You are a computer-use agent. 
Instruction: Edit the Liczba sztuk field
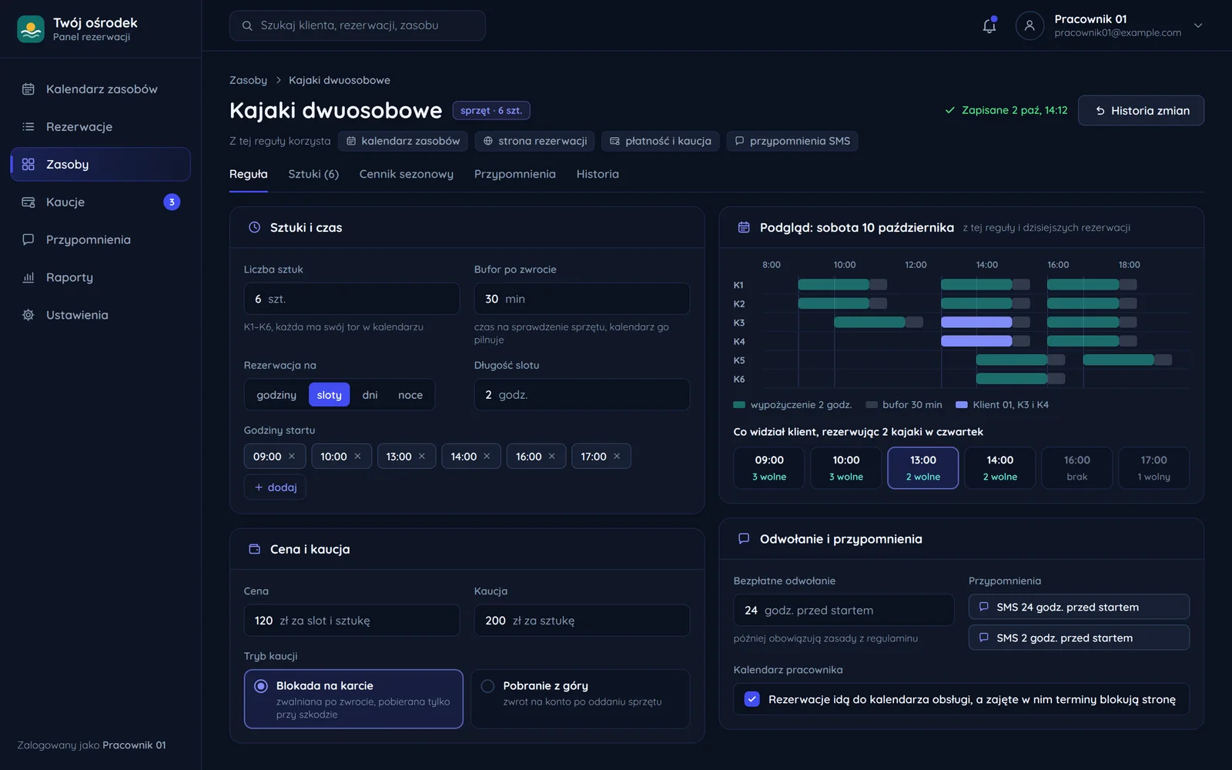coord(352,299)
